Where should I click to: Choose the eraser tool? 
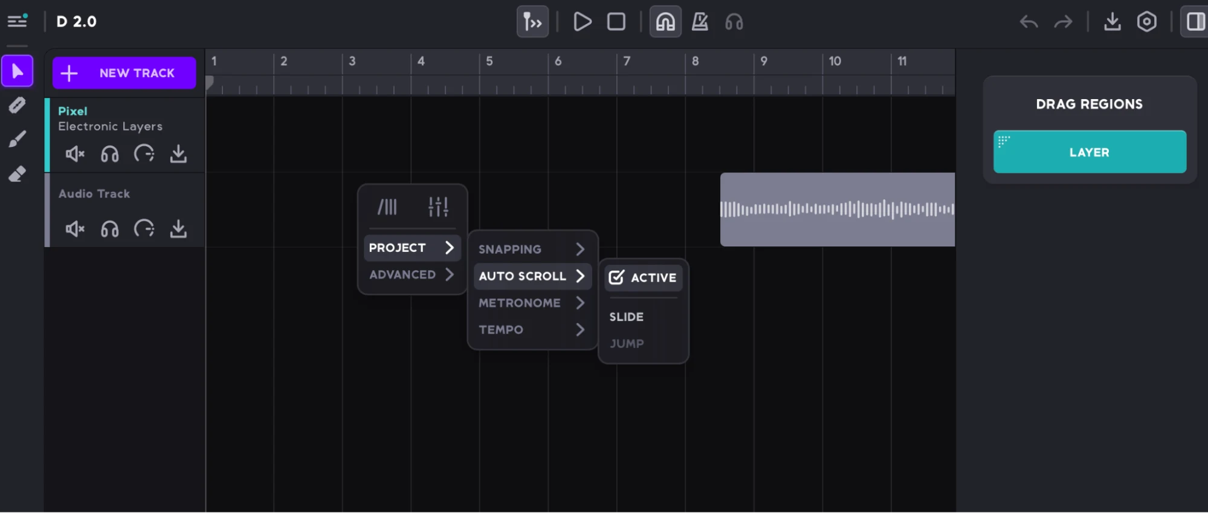18,174
